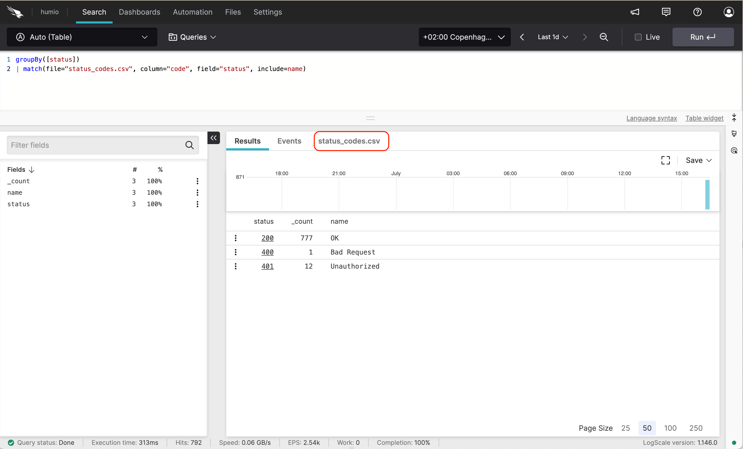Toggle the Fields sort direction arrow
Screen dimensions: 743x449
(x=32, y=169)
